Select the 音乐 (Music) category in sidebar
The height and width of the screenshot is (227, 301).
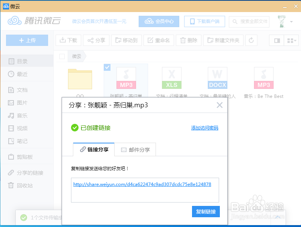[x=18, y=116]
